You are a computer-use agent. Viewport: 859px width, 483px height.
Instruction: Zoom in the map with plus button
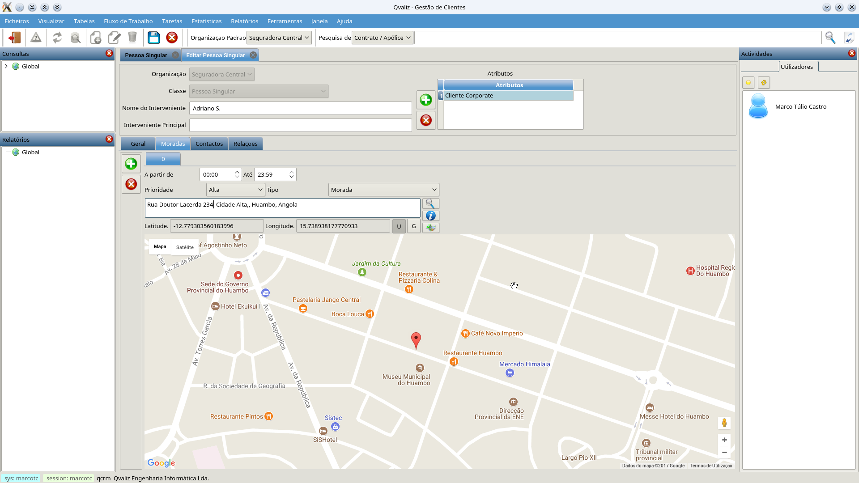coord(724,440)
